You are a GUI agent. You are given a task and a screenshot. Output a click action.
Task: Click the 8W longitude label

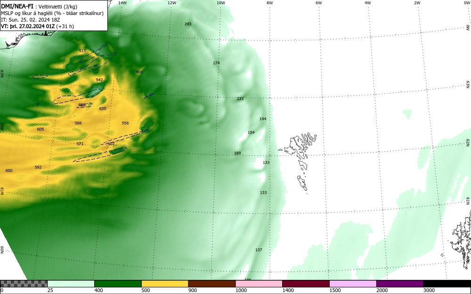pyautogui.click(x=270, y=3)
